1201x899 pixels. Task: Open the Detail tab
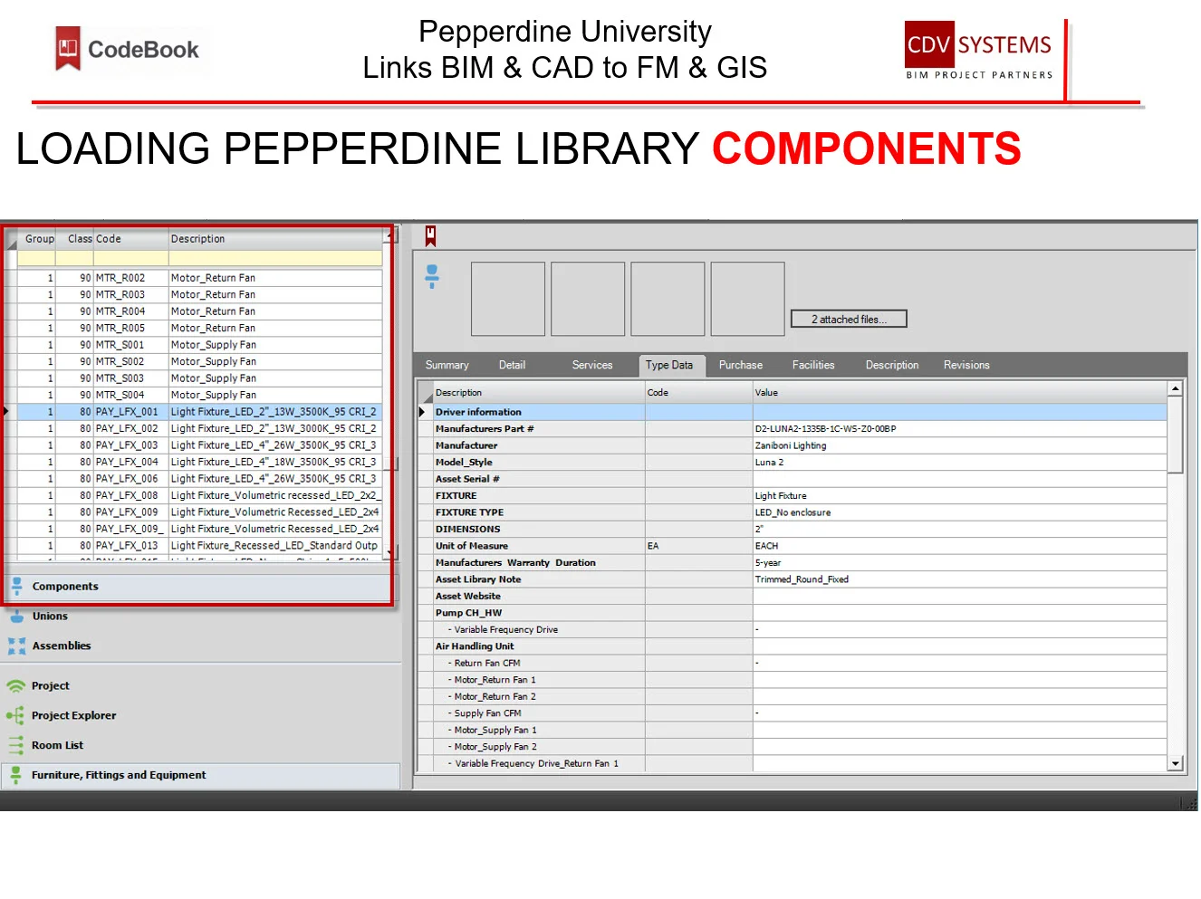point(512,365)
